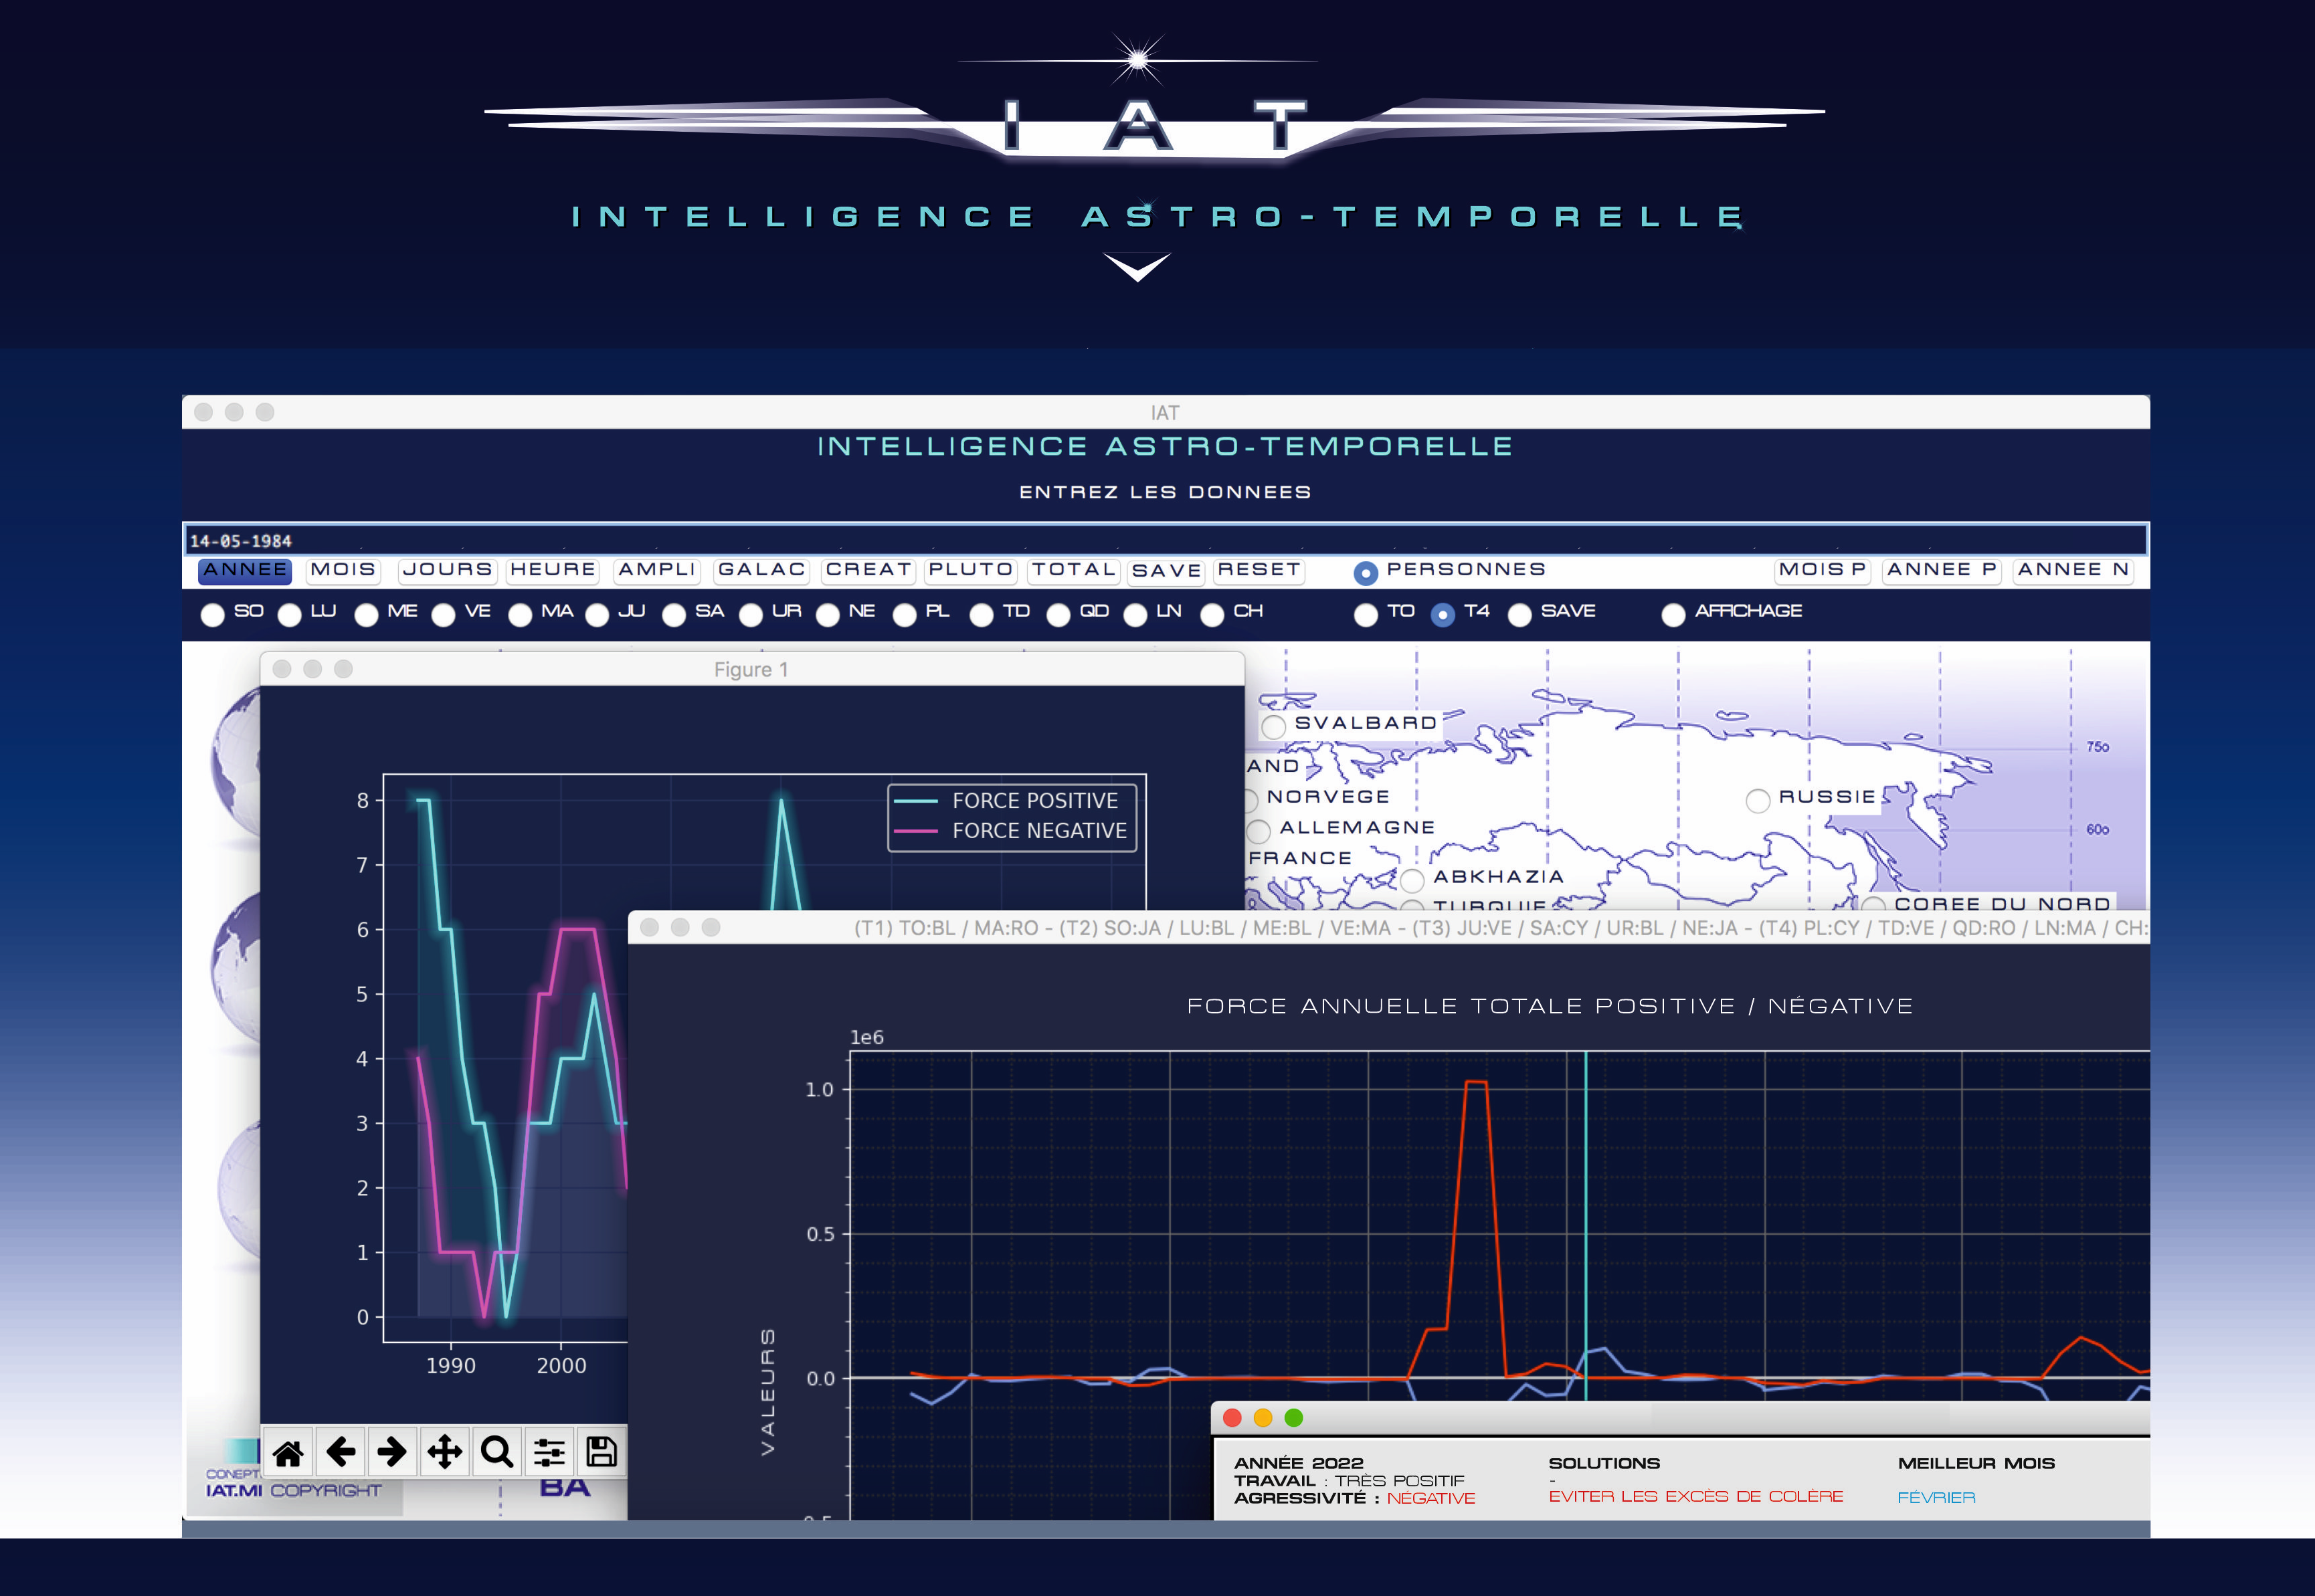Select the LN radio button
This screenshot has width=2315, height=1596.
pyautogui.click(x=1135, y=615)
